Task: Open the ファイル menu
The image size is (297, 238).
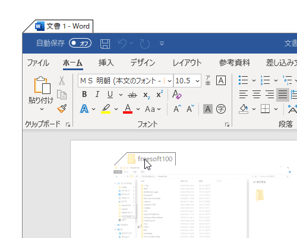Action: (38, 62)
